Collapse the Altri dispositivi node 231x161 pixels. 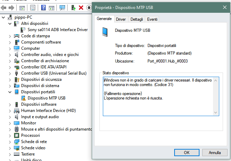tap(9, 23)
